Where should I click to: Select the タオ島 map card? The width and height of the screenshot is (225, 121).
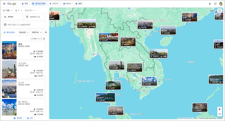pyautogui.click(x=113, y=85)
